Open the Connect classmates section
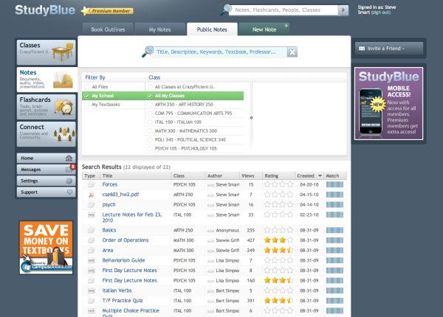 pyautogui.click(x=46, y=133)
